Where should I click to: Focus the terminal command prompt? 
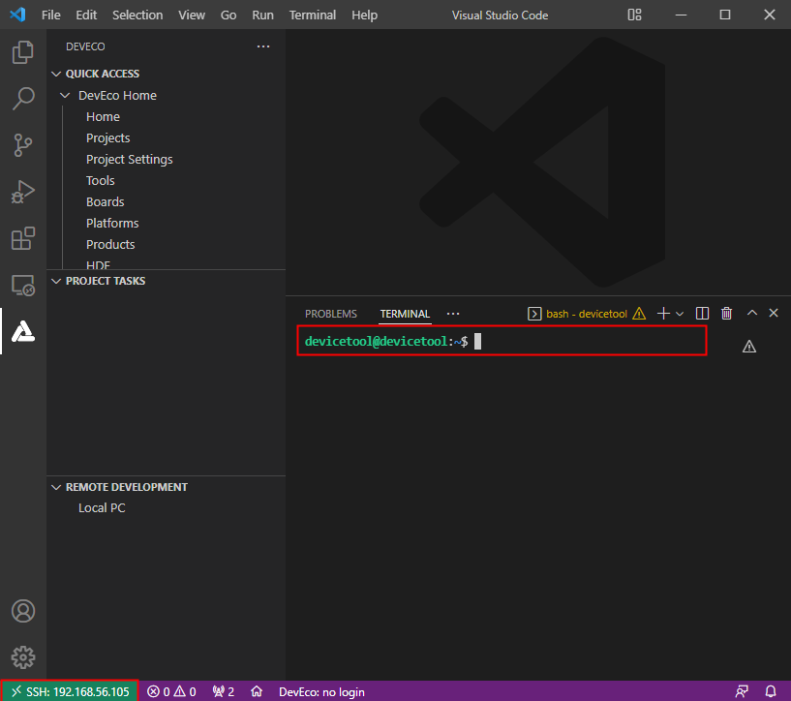(x=502, y=342)
